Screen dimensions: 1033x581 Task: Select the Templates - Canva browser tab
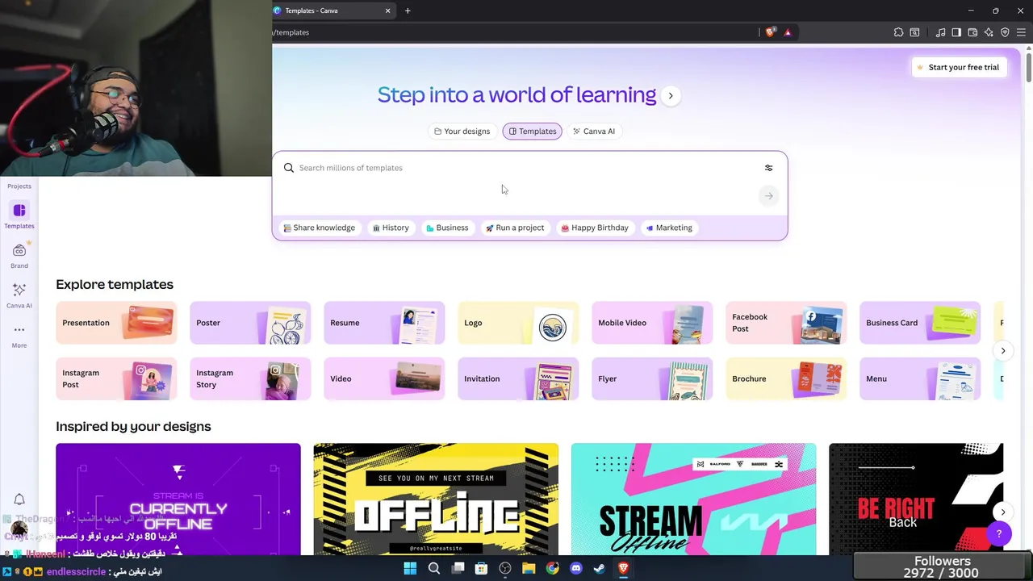coord(332,10)
